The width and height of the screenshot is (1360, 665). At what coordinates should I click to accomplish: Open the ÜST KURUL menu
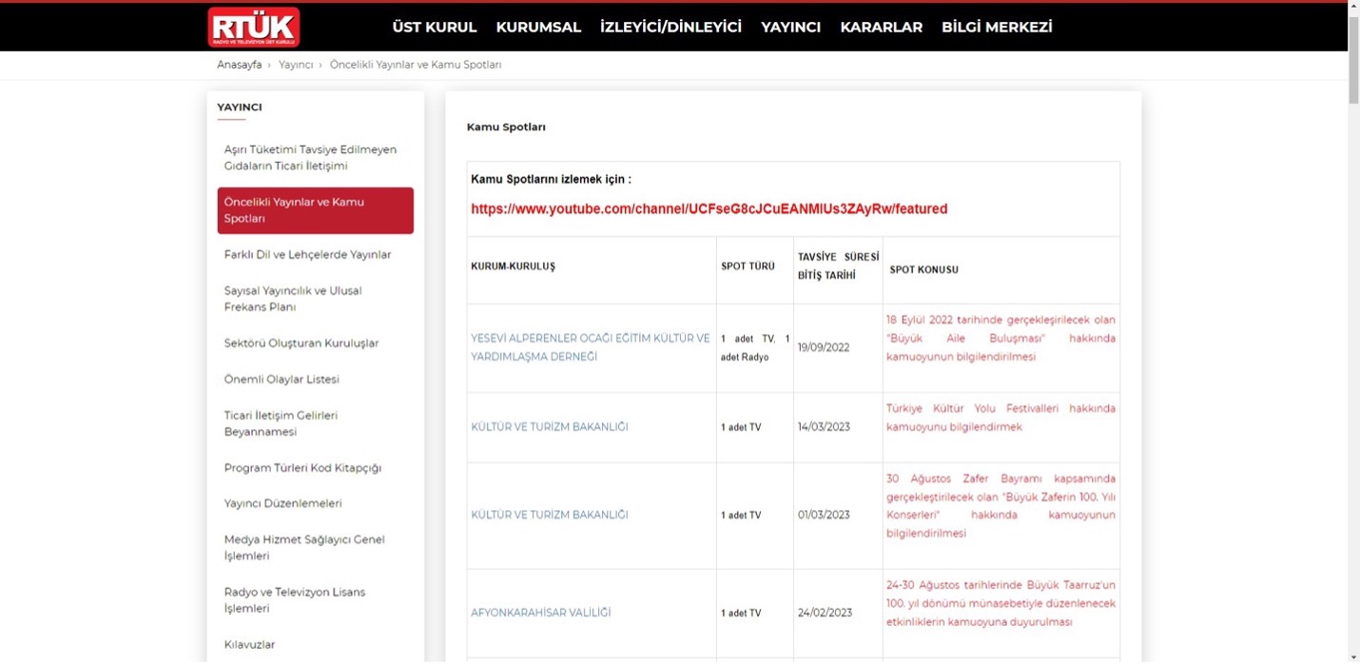[x=434, y=28]
